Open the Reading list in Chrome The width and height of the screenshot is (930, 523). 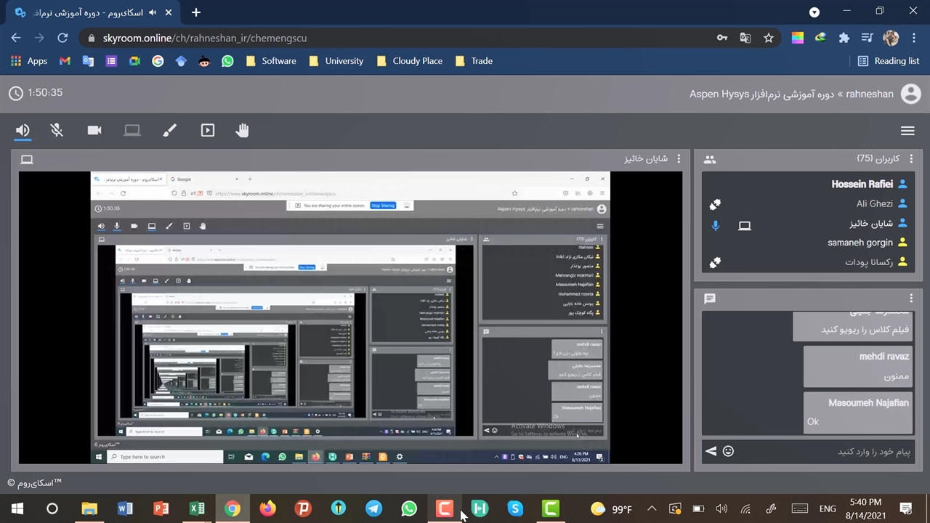tap(889, 61)
